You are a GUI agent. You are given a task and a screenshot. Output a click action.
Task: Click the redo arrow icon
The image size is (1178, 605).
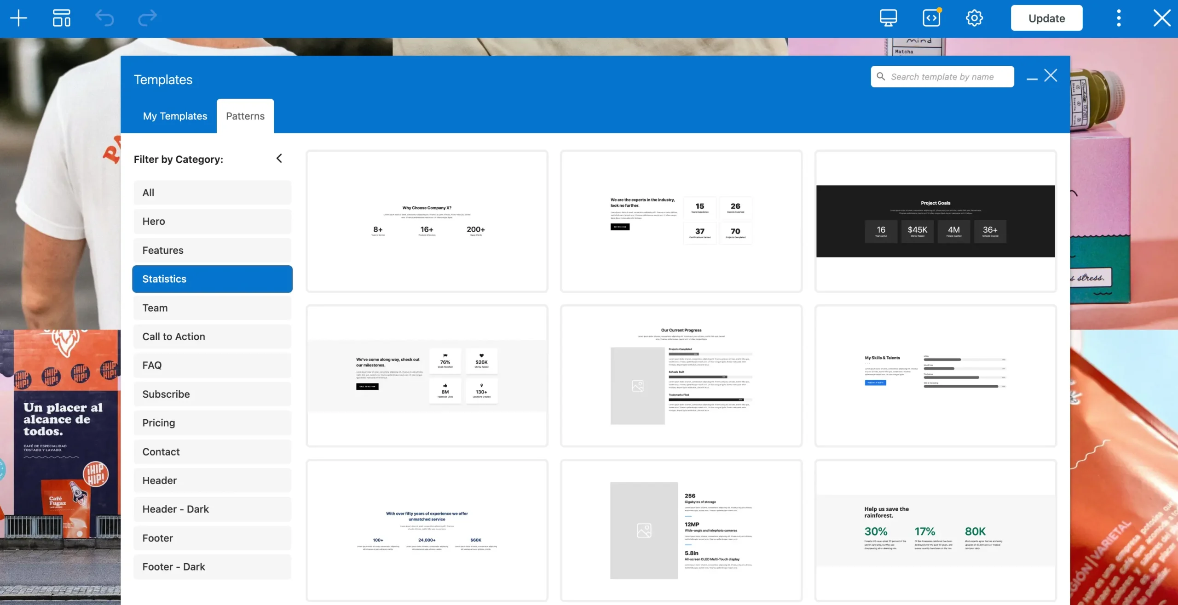pyautogui.click(x=147, y=18)
